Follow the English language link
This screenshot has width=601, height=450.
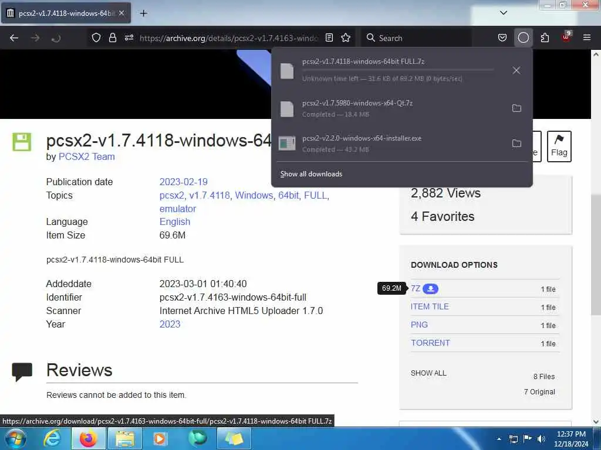coord(175,222)
